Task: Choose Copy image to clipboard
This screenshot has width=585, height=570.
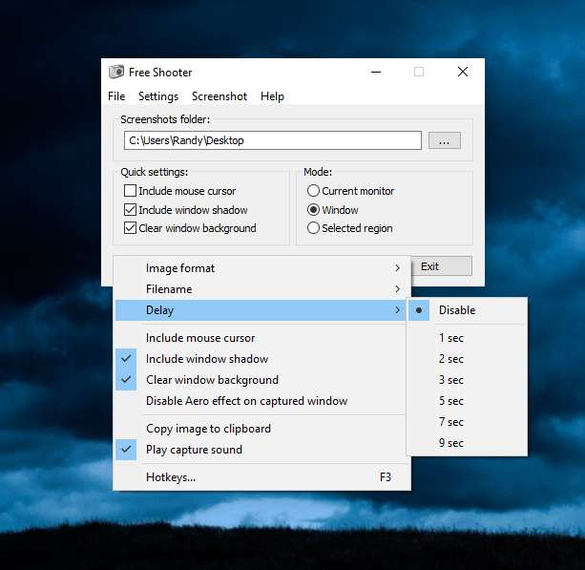Action: pyautogui.click(x=260, y=429)
